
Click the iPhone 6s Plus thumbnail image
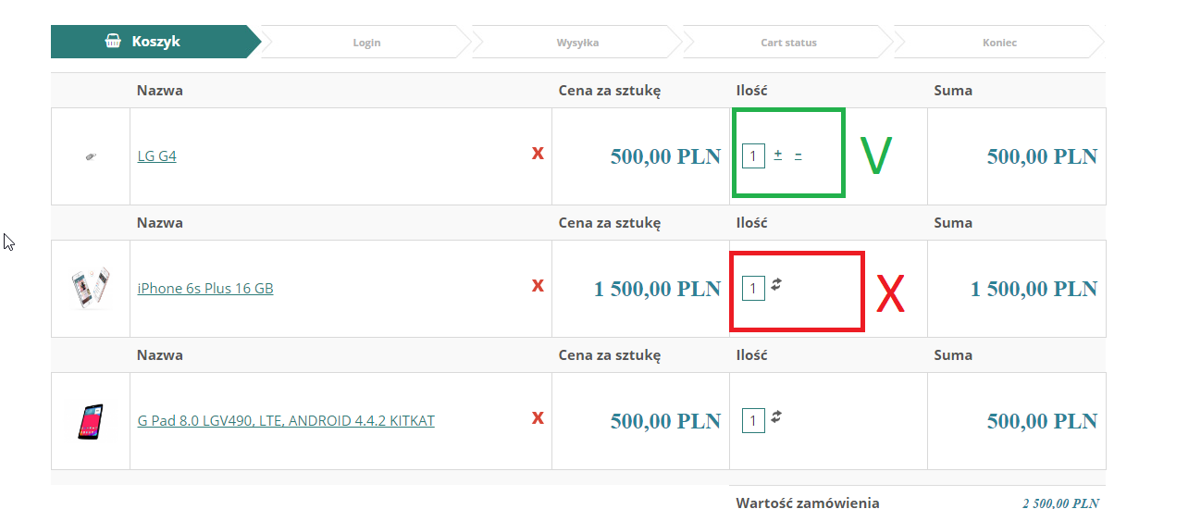coord(91,288)
